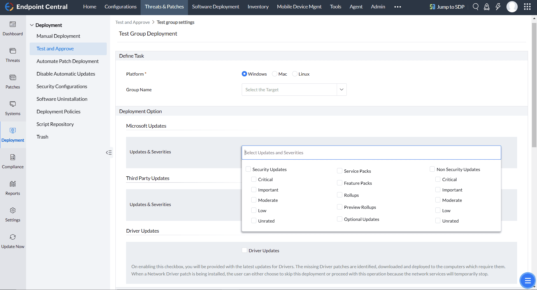Select the Linux platform radio button
The image size is (537, 290).
click(x=295, y=74)
